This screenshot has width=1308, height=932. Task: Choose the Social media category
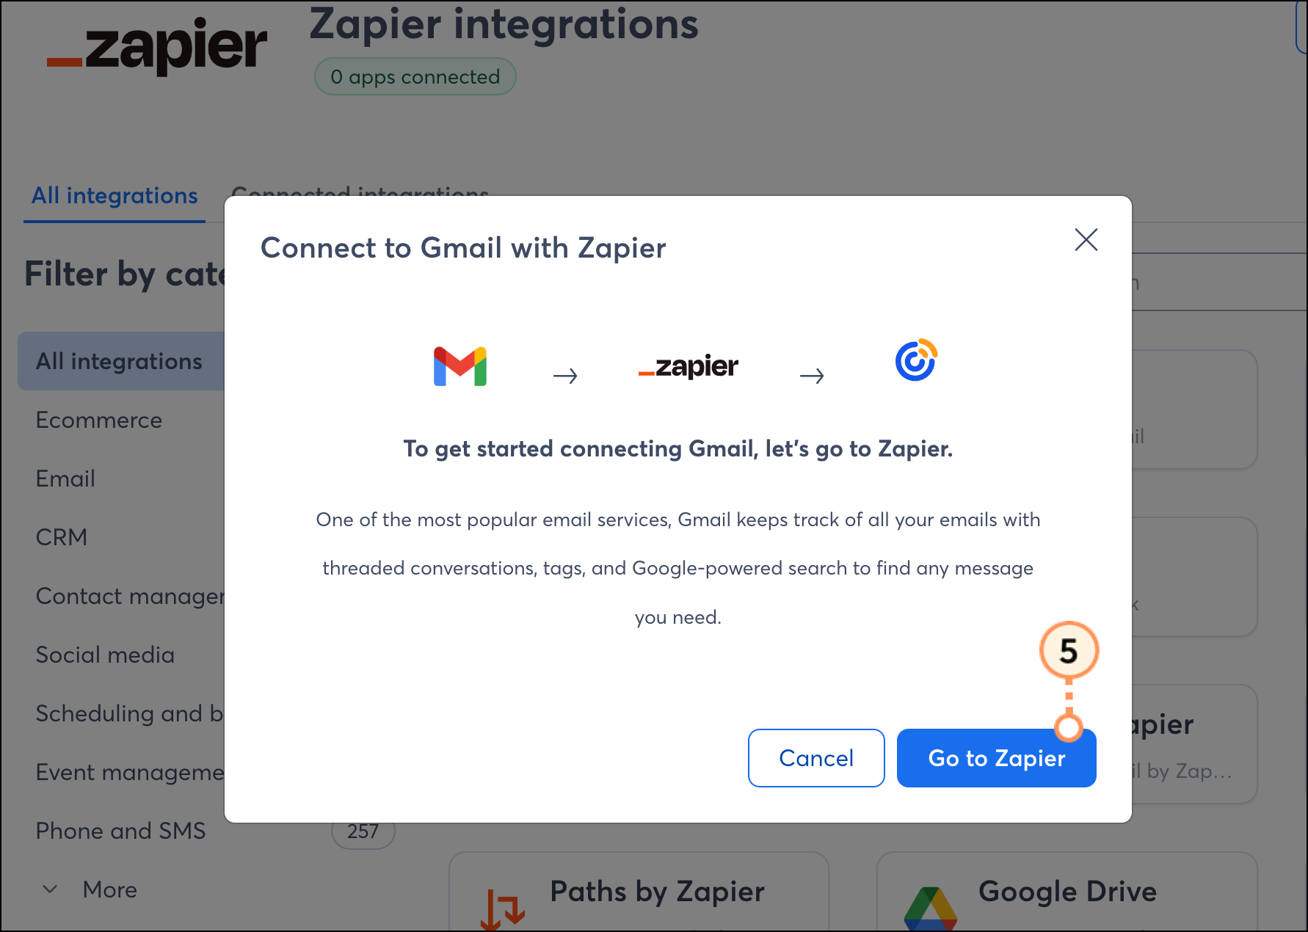[105, 655]
